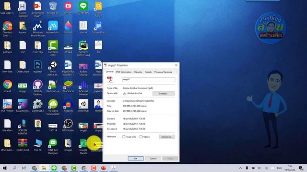Open the images folder desktop icon
This screenshot has width=307, height=172.
click(x=68, y=145)
